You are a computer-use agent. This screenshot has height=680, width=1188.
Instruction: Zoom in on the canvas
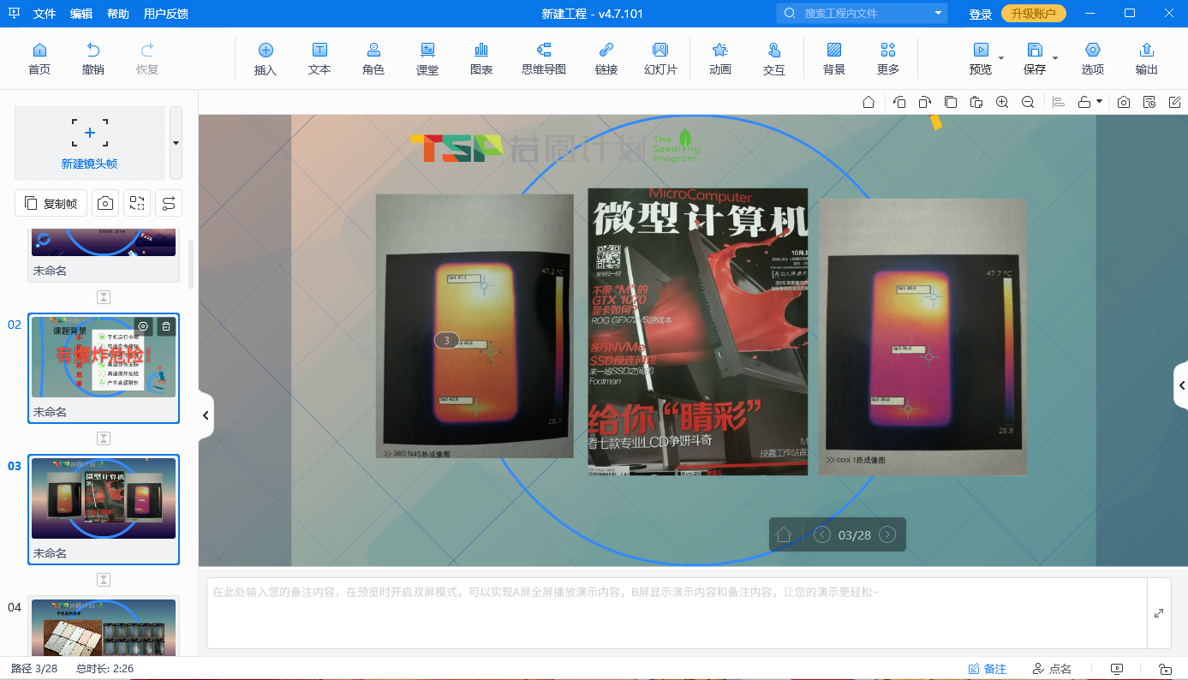[x=1002, y=102]
